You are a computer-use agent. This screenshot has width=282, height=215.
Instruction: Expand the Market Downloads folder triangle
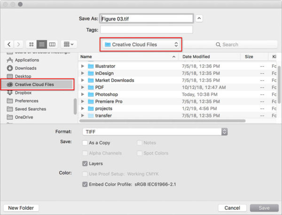pos(83,80)
